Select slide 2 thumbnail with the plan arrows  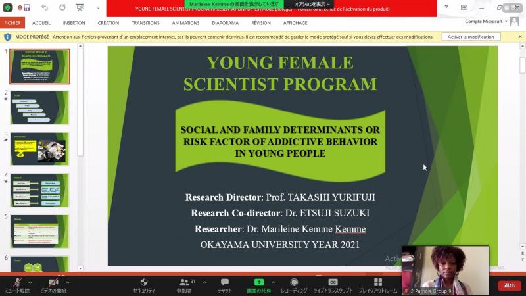[x=39, y=108]
